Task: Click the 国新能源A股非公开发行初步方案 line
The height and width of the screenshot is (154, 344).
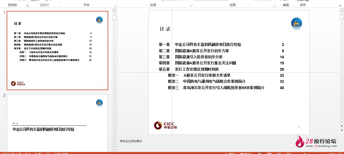Action: 202,51
